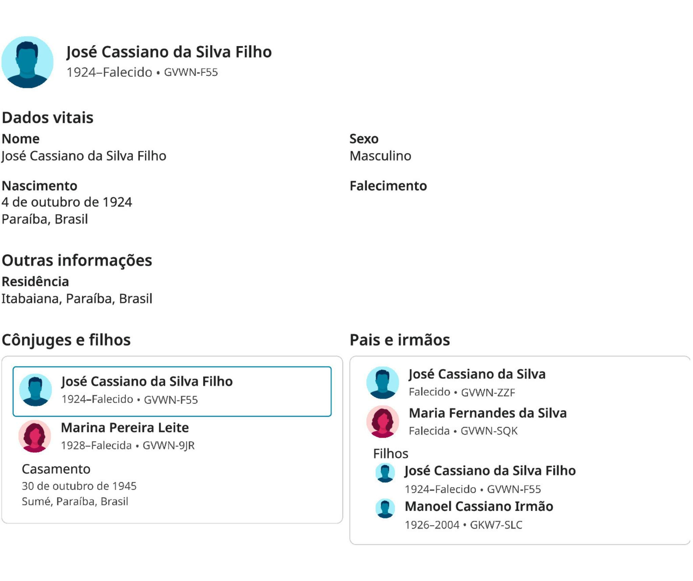This screenshot has height=581, width=693.
Task: Open Manoel Cassiano Irmão sibling link
Action: click(479, 506)
